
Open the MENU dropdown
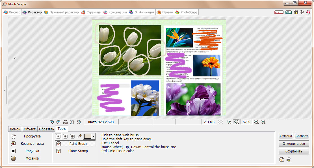coord(279,12)
